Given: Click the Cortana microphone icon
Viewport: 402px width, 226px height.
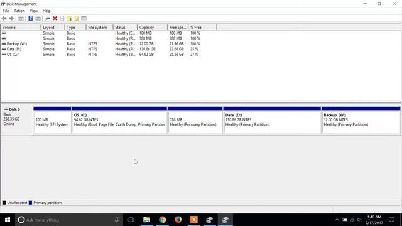Looking at the screenshot, I should tap(117, 220).
